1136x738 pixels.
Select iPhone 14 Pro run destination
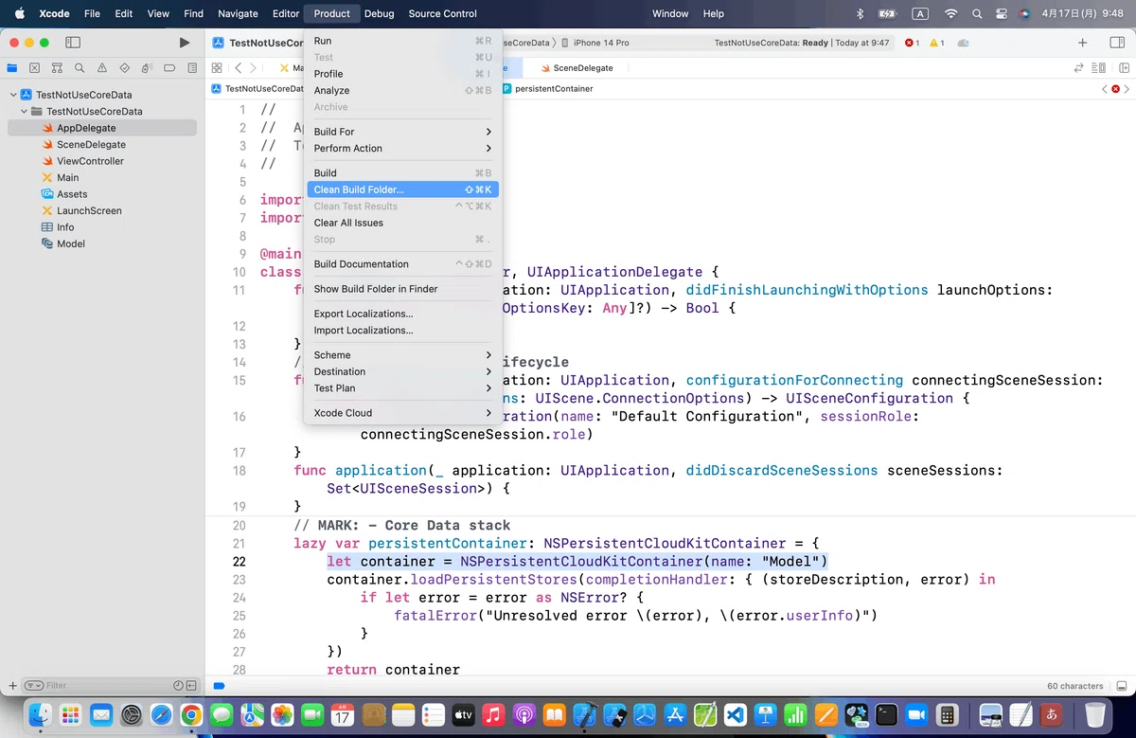(x=595, y=43)
